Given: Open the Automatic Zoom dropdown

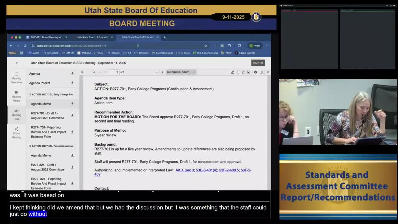Looking at the screenshot, I should [181, 72].
